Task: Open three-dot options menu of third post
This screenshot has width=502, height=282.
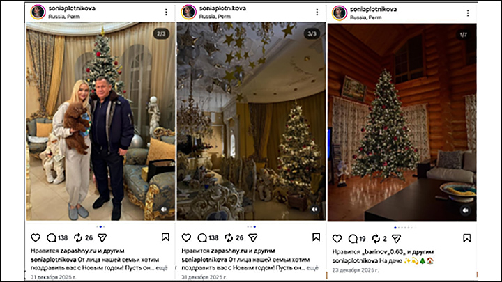Action: click(468, 13)
